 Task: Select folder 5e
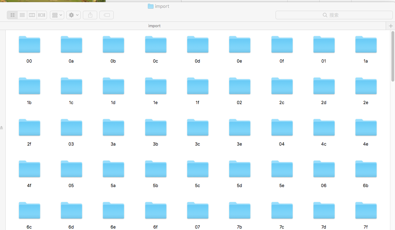(x=282, y=169)
